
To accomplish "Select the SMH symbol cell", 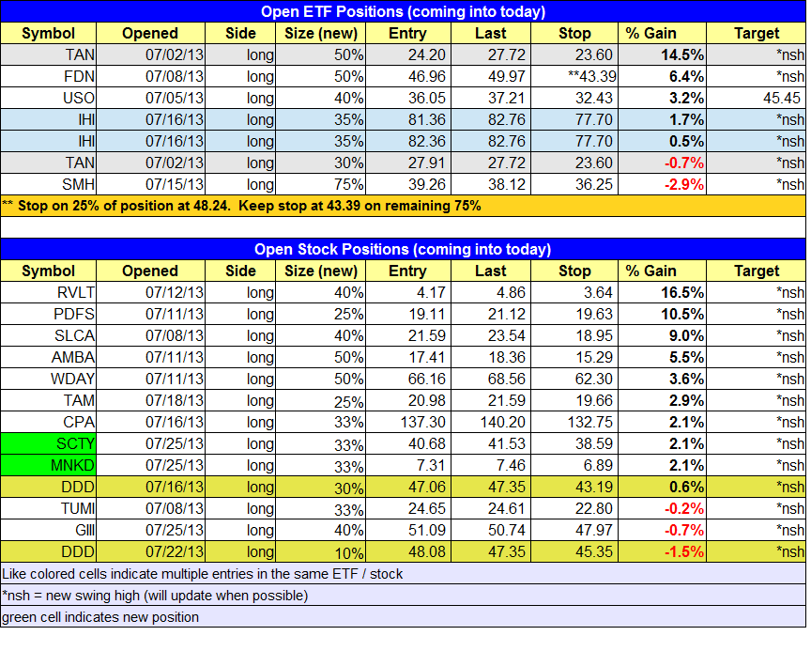I will click(x=49, y=184).
